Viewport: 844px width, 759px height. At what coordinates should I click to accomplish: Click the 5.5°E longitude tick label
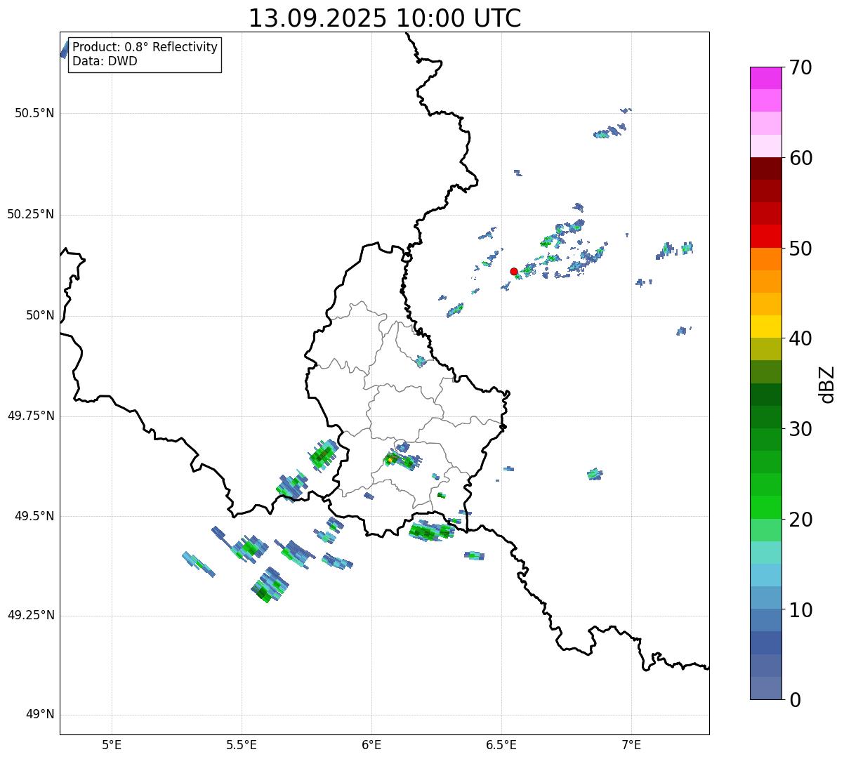(x=242, y=744)
